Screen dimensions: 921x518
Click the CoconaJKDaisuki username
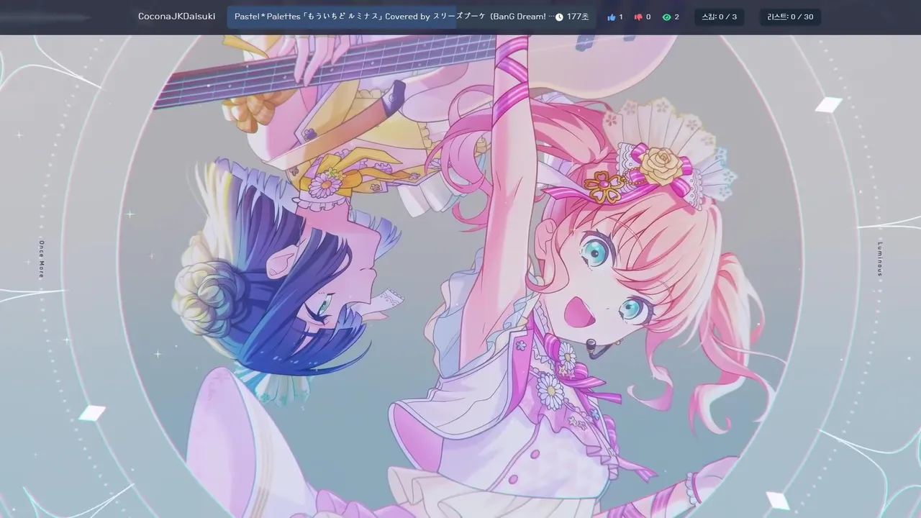(x=176, y=17)
